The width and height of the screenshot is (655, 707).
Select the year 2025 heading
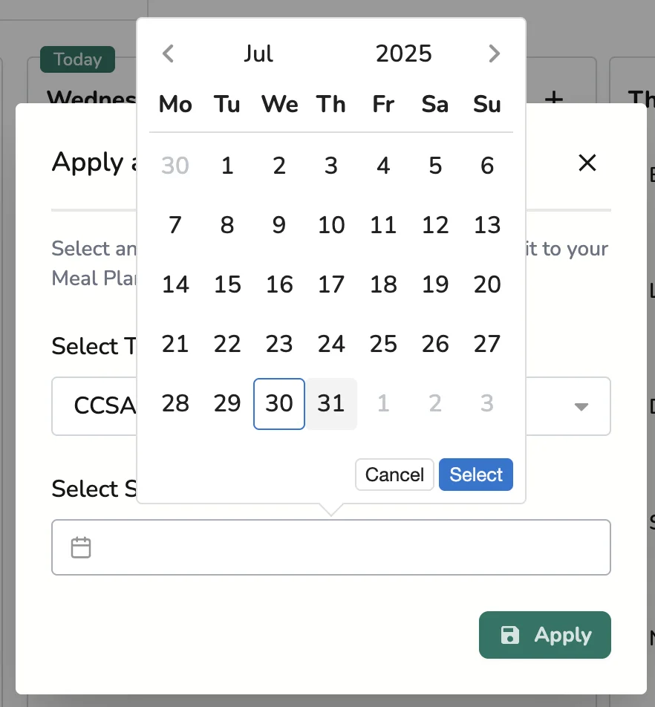pyautogui.click(x=404, y=53)
